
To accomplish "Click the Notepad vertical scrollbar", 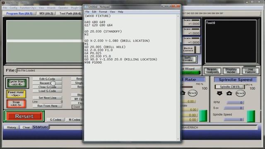I will 178,77.
